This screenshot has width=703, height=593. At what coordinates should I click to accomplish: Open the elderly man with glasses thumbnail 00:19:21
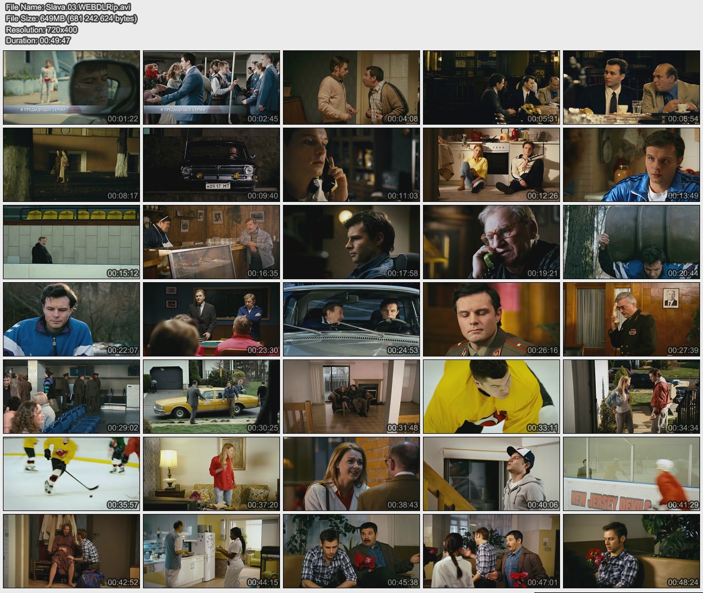pos(492,242)
